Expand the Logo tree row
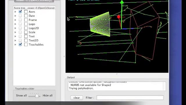 (15, 24)
